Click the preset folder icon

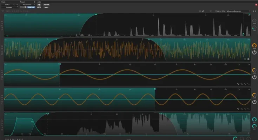point(200,11)
